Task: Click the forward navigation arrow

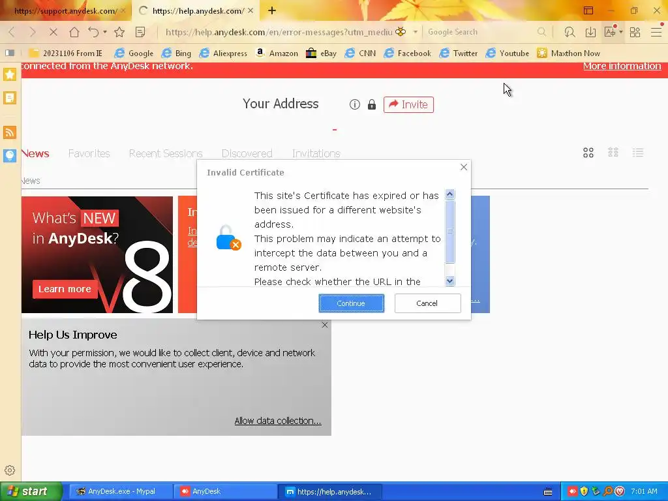Action: 33,32
